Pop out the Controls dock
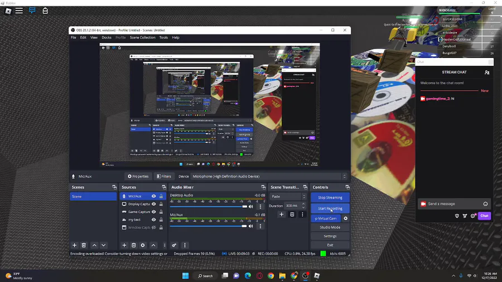Viewport: 502px width, 282px height. (347, 187)
